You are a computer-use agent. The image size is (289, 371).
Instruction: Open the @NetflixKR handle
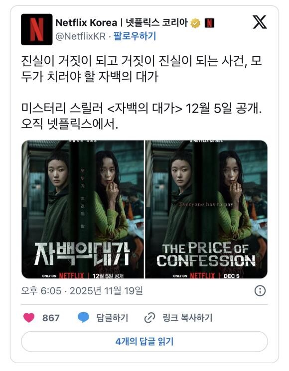tap(81, 36)
